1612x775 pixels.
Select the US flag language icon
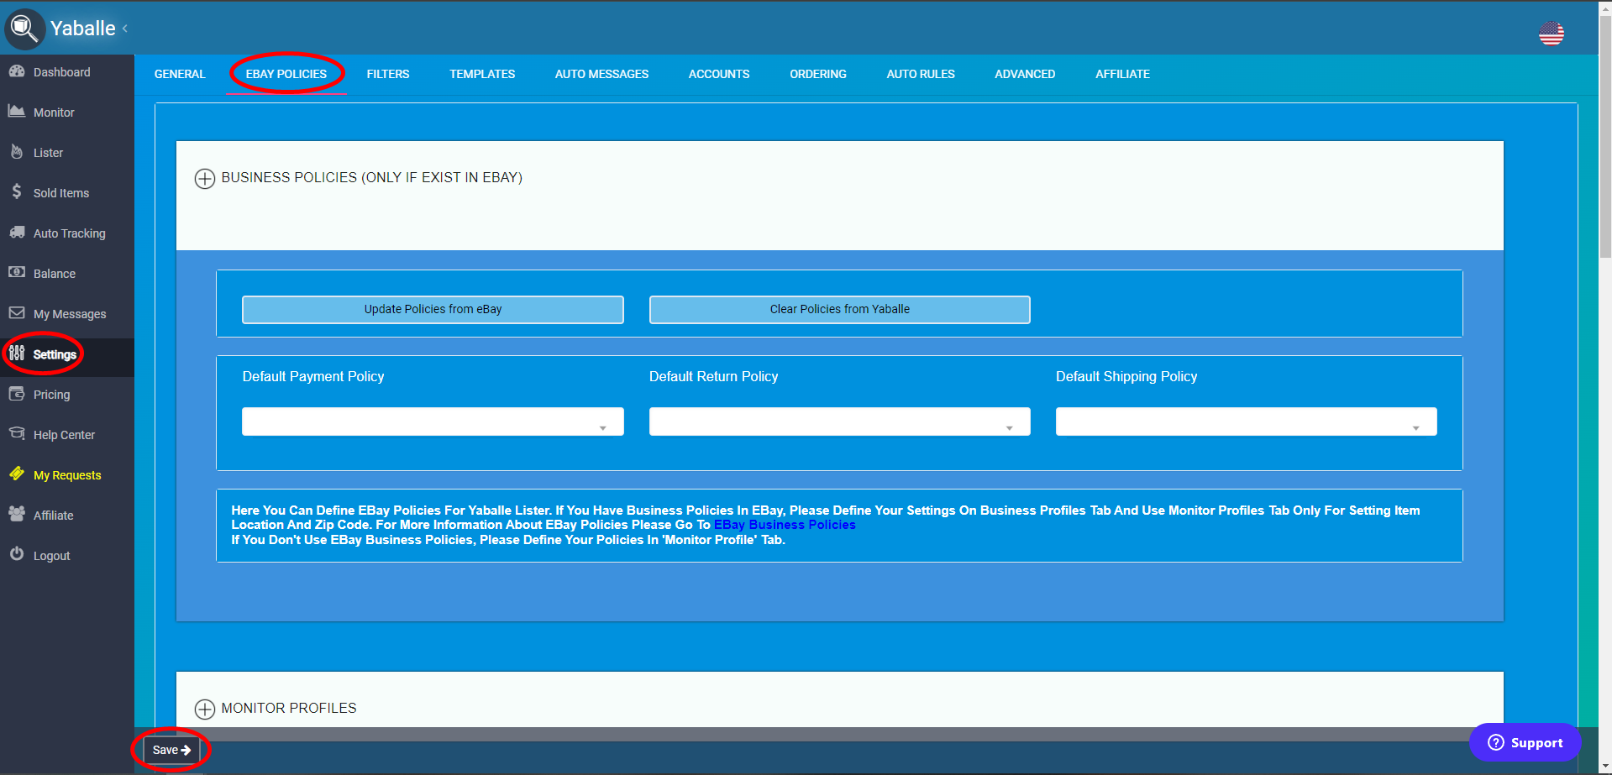coord(1551,34)
